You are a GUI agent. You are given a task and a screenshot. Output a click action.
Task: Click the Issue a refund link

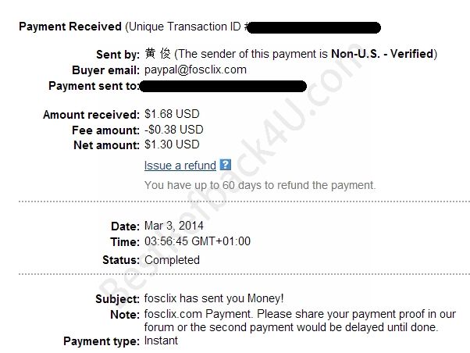(x=180, y=165)
